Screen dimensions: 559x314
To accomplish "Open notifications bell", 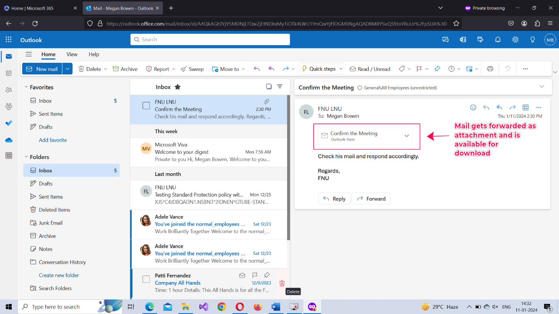I will 498,40.
